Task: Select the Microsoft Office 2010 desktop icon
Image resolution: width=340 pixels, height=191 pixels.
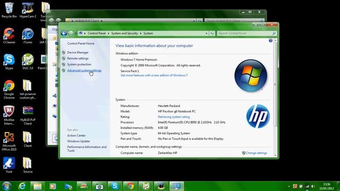Action: [x=9, y=141]
